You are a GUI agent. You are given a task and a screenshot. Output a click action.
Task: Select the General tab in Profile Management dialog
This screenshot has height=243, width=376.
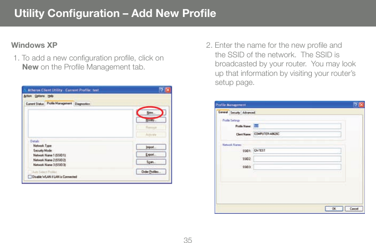pyautogui.click(x=223, y=112)
